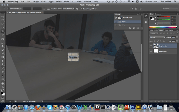
Task: Open the crop settings gear menu
Action: [77, 9]
